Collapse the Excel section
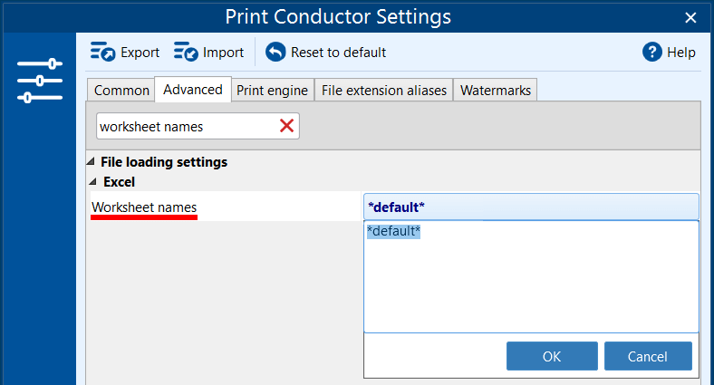 (x=93, y=181)
